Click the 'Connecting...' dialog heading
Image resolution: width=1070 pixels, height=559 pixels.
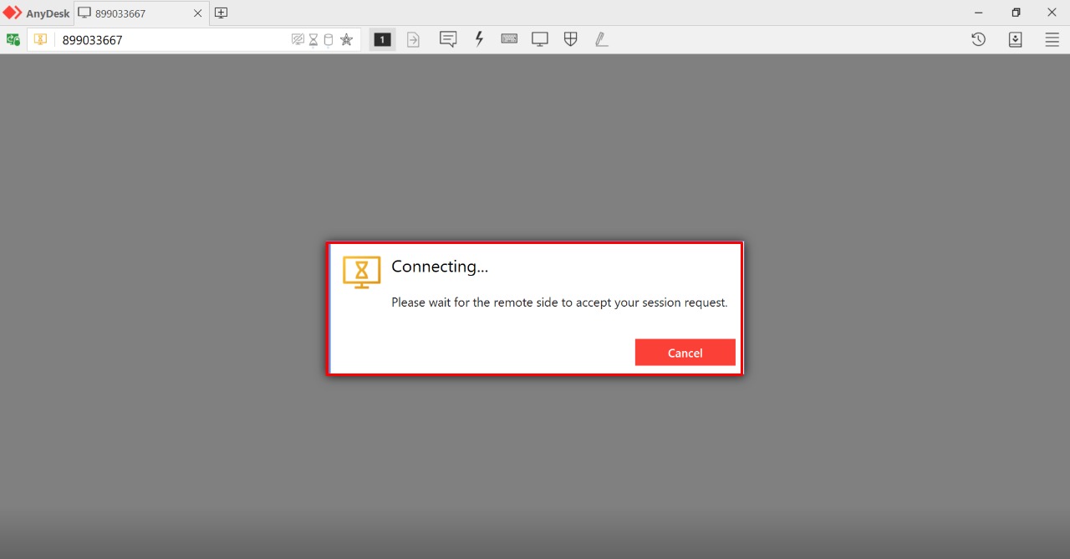(x=440, y=267)
